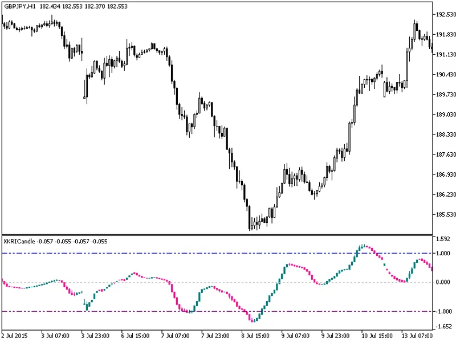Click the 7 Jul 07:00 time label
This screenshot has height=342, width=456.
175,336
